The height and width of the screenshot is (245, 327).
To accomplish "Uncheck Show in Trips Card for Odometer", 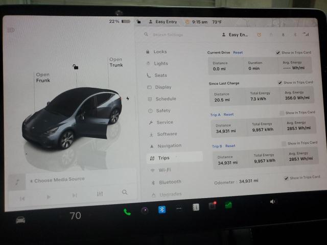I will pyautogui.click(x=286, y=178).
